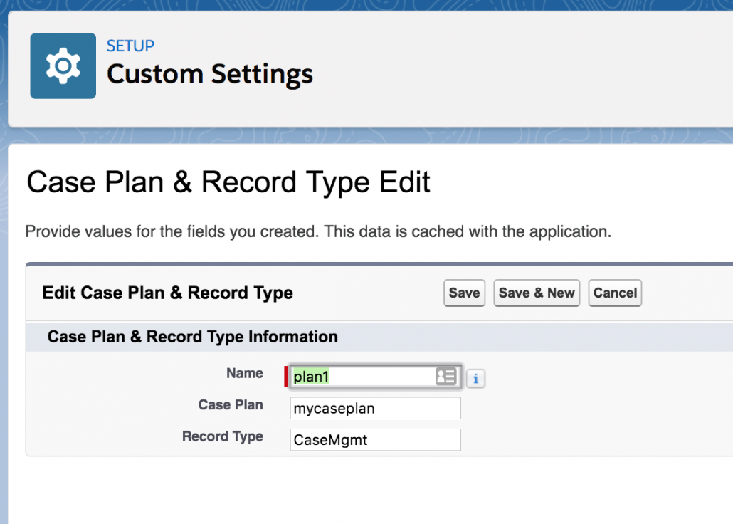Viewport: 733px width, 524px height.
Task: Click the Name field label
Action: point(245,373)
